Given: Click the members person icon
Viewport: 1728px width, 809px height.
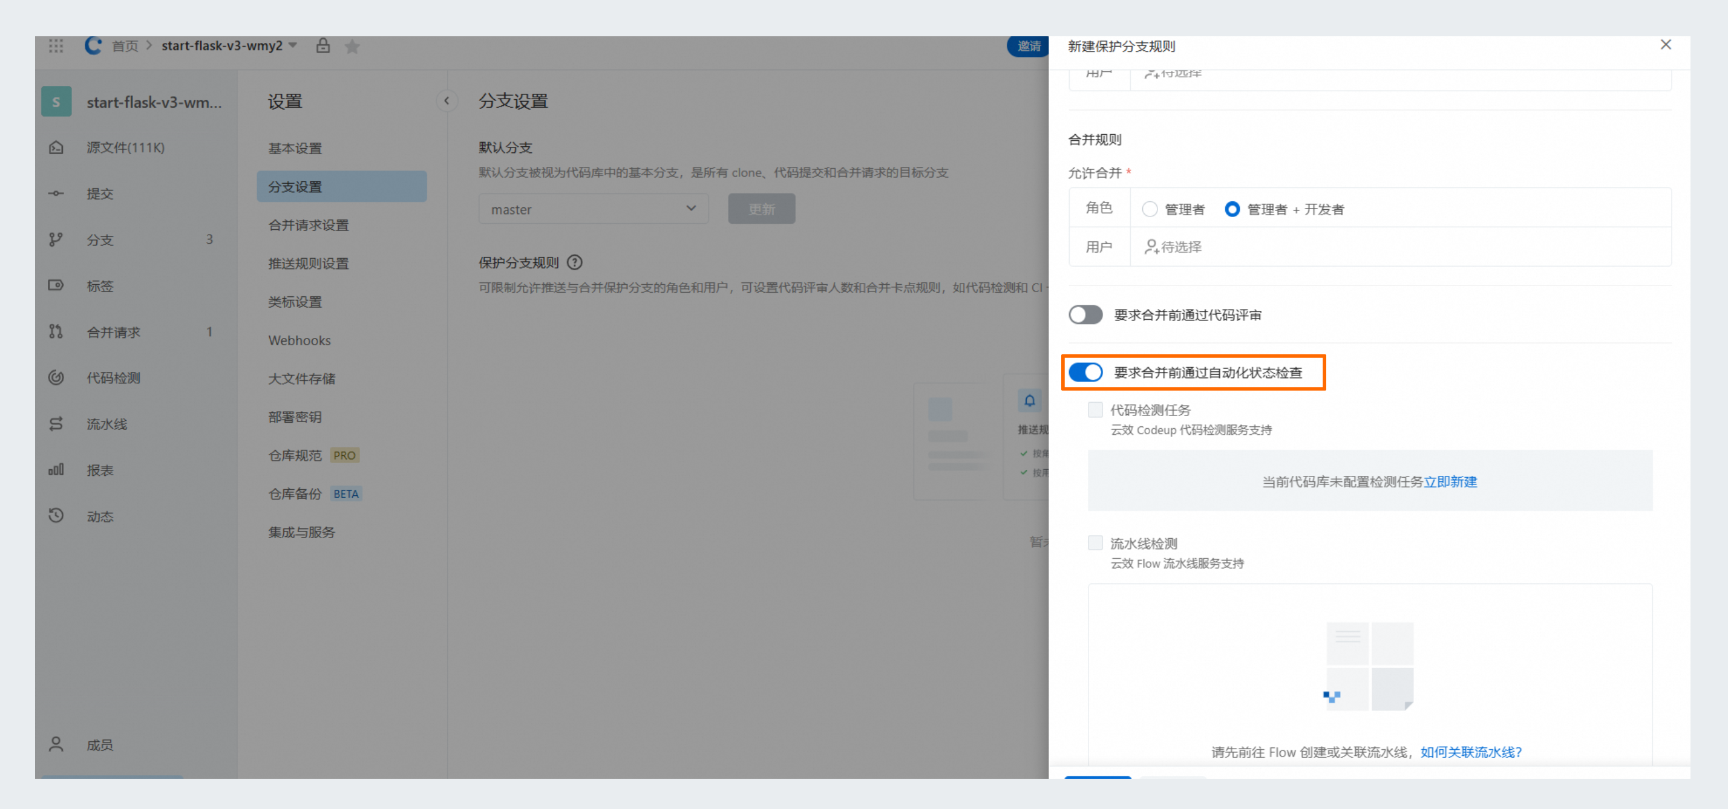Looking at the screenshot, I should 56,745.
